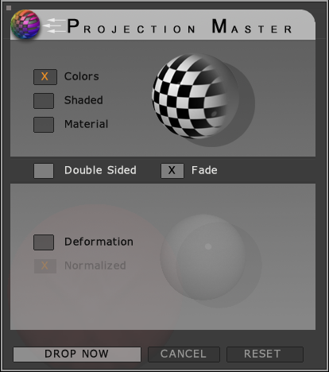
Task: Click the Material label text
Action: pyautogui.click(x=87, y=124)
